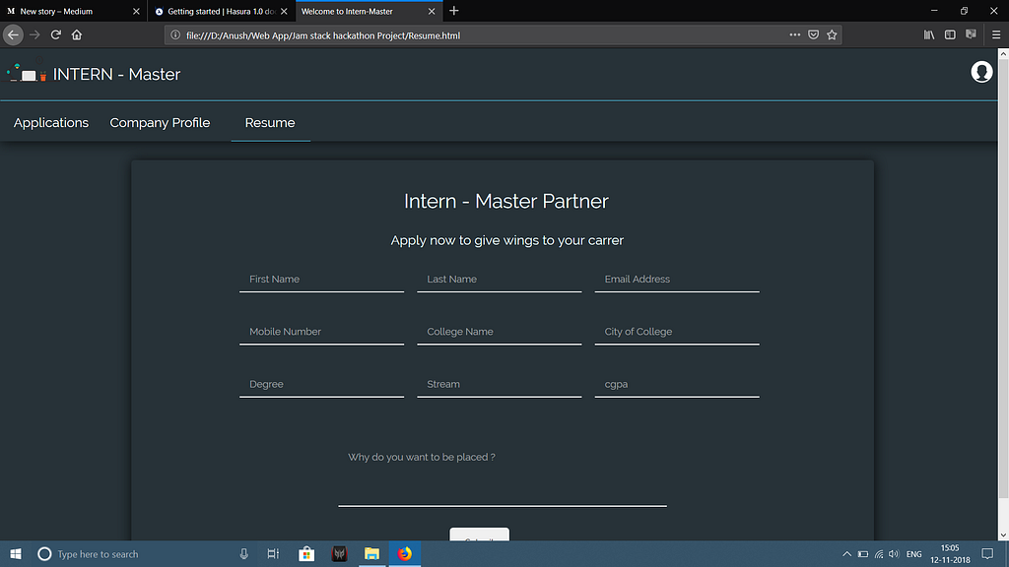
Task: Click the browser forward arrow button
Action: (34, 34)
